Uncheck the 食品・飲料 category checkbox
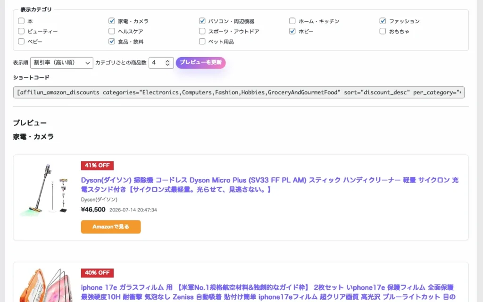This screenshot has width=483, height=302. point(111,42)
